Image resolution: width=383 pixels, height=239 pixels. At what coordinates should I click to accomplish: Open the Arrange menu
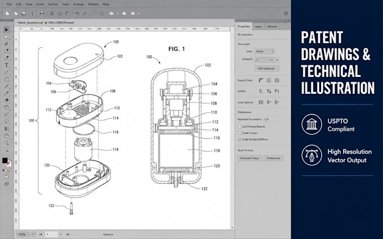pyautogui.click(x=78, y=4)
